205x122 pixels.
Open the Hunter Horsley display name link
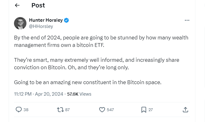click(x=46, y=20)
